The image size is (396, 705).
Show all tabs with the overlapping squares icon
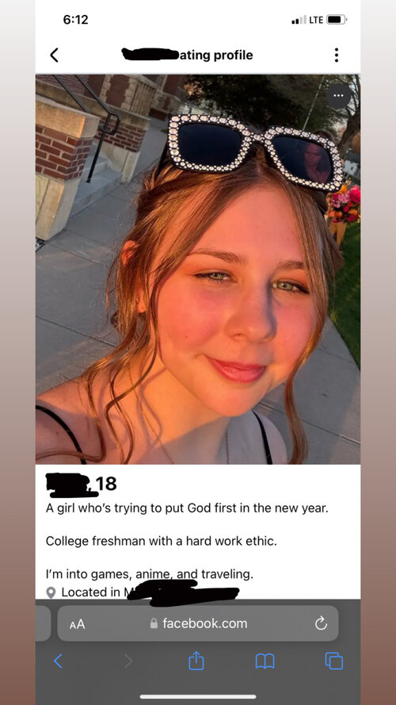(x=333, y=661)
